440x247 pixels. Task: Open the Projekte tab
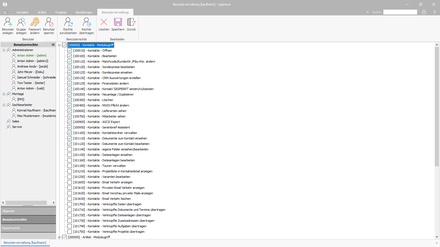coord(61,12)
